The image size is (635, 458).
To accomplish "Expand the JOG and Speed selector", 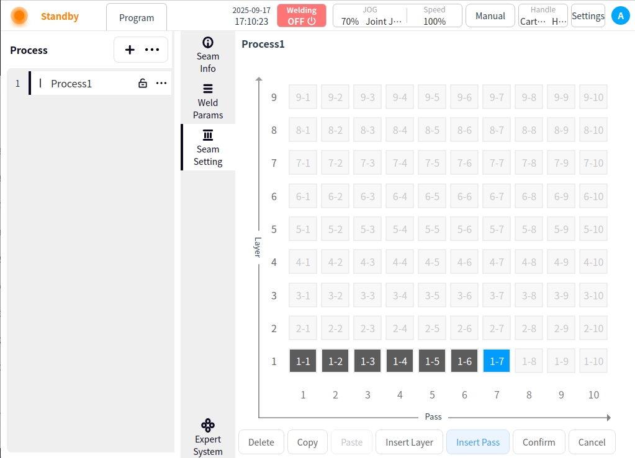I will pos(397,16).
